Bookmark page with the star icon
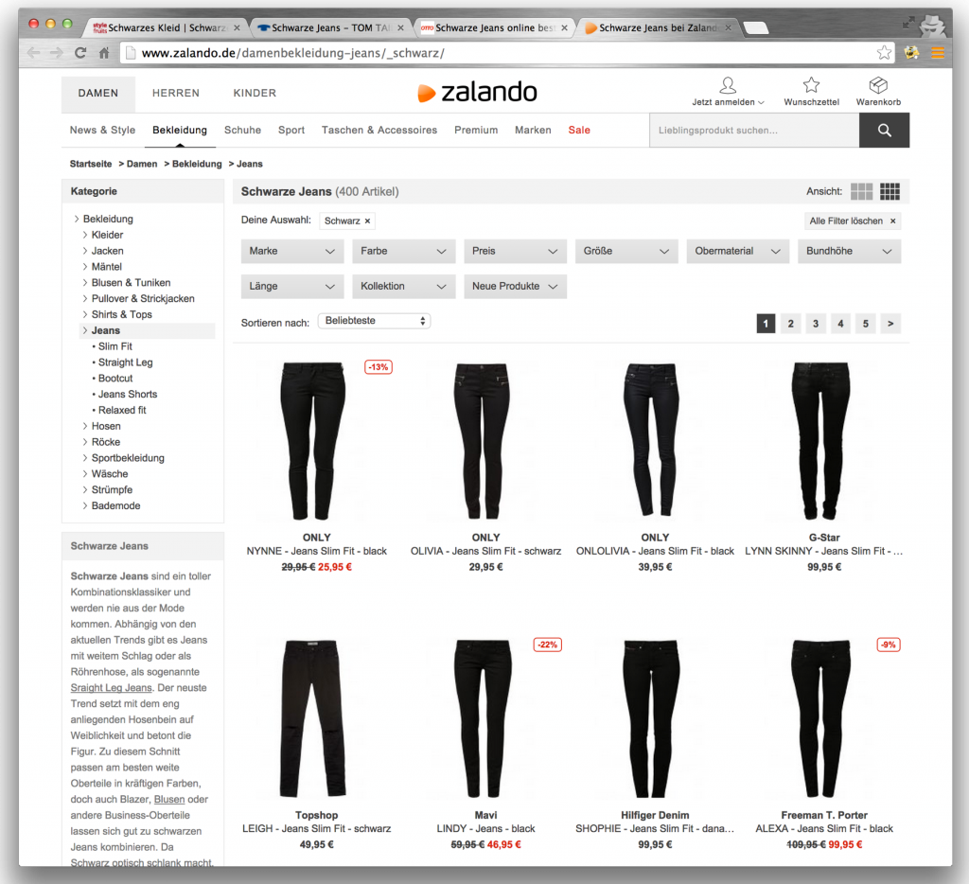Image resolution: width=969 pixels, height=884 pixels. click(885, 53)
